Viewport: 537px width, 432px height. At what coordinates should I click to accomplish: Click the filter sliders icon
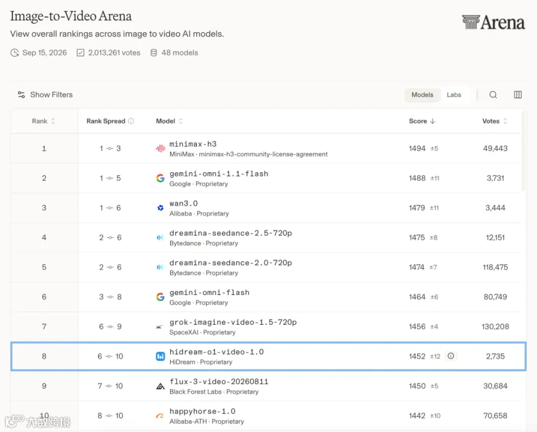point(21,95)
